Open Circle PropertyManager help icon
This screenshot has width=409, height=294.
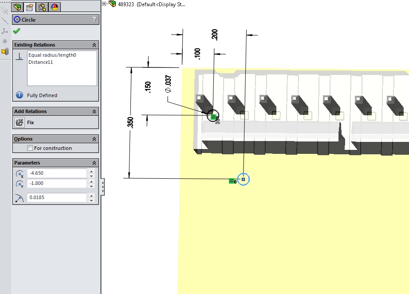point(94,20)
